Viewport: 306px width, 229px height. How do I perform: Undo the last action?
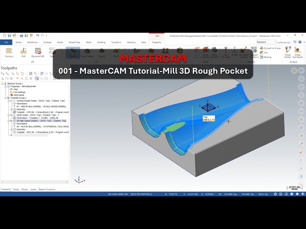(38, 36)
